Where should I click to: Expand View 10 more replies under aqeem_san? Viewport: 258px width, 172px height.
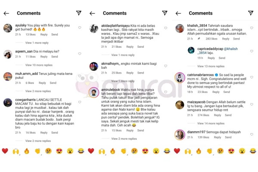click(x=39, y=65)
